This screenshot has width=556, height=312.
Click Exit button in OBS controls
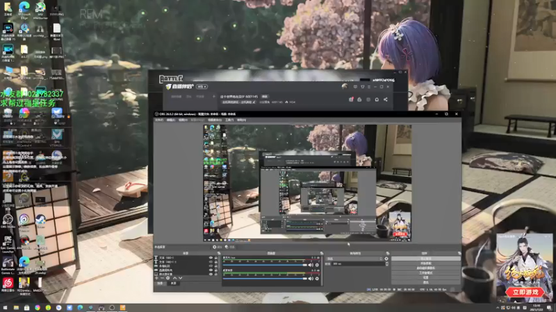coord(426,282)
